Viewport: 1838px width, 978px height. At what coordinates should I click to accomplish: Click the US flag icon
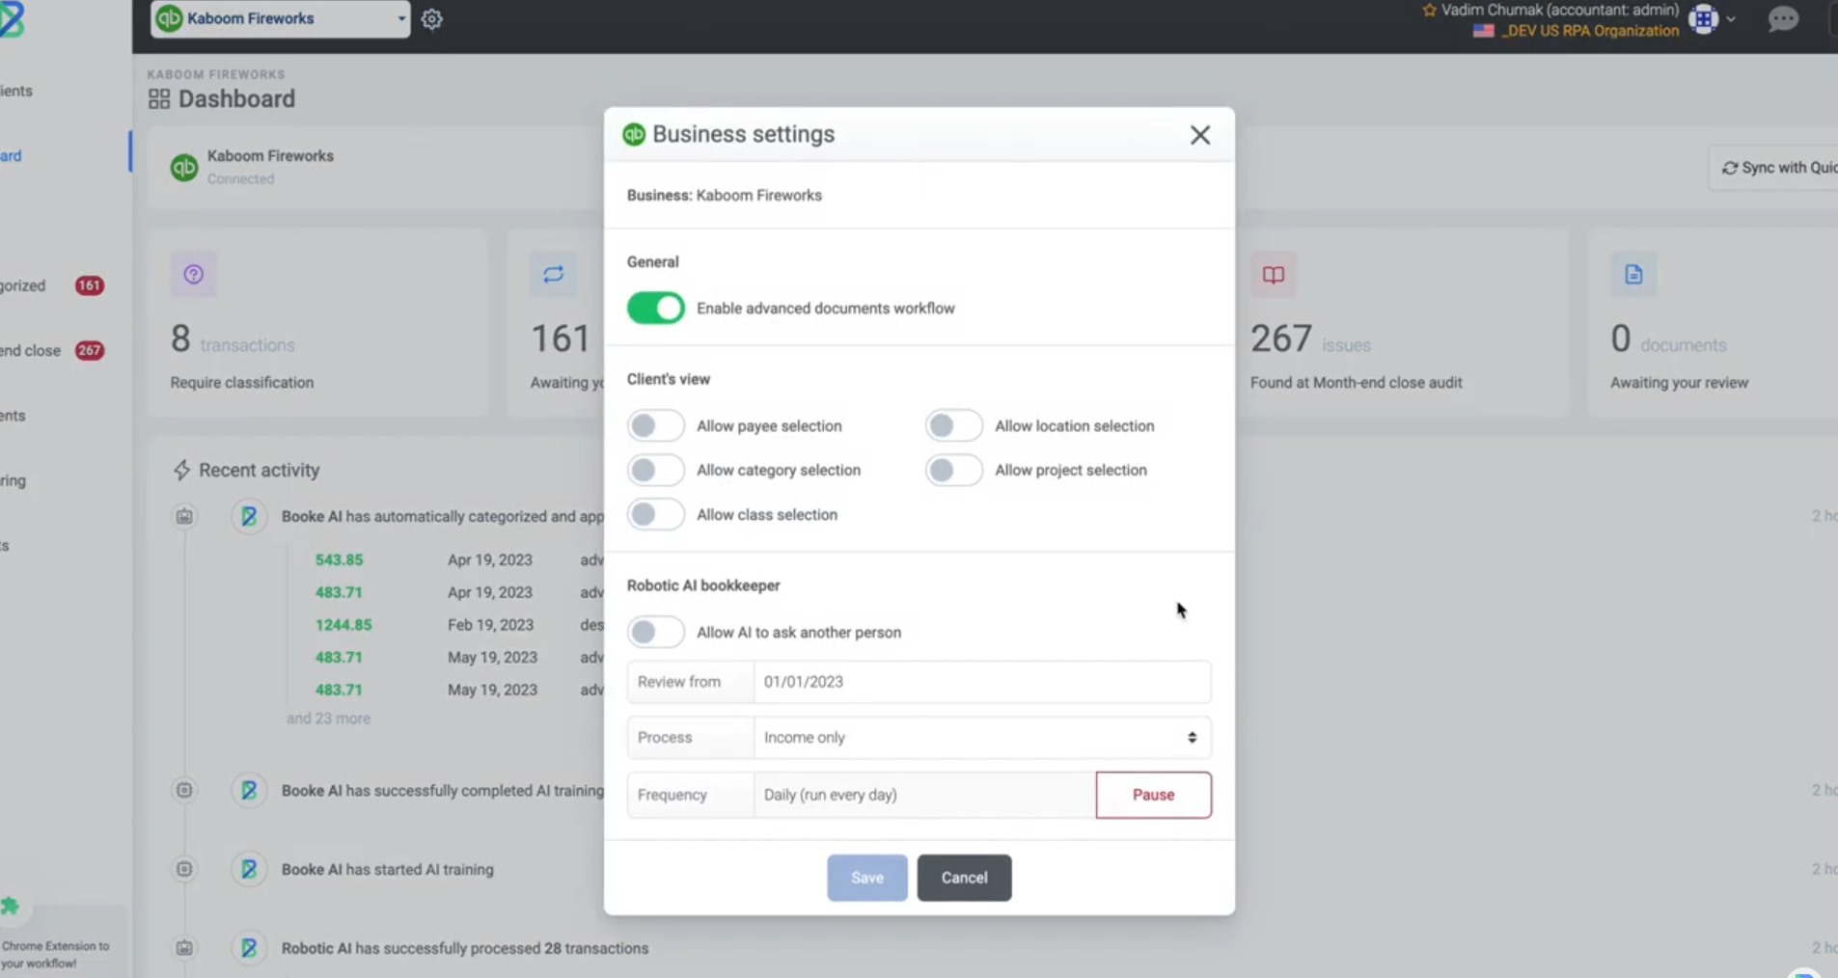pos(1483,31)
